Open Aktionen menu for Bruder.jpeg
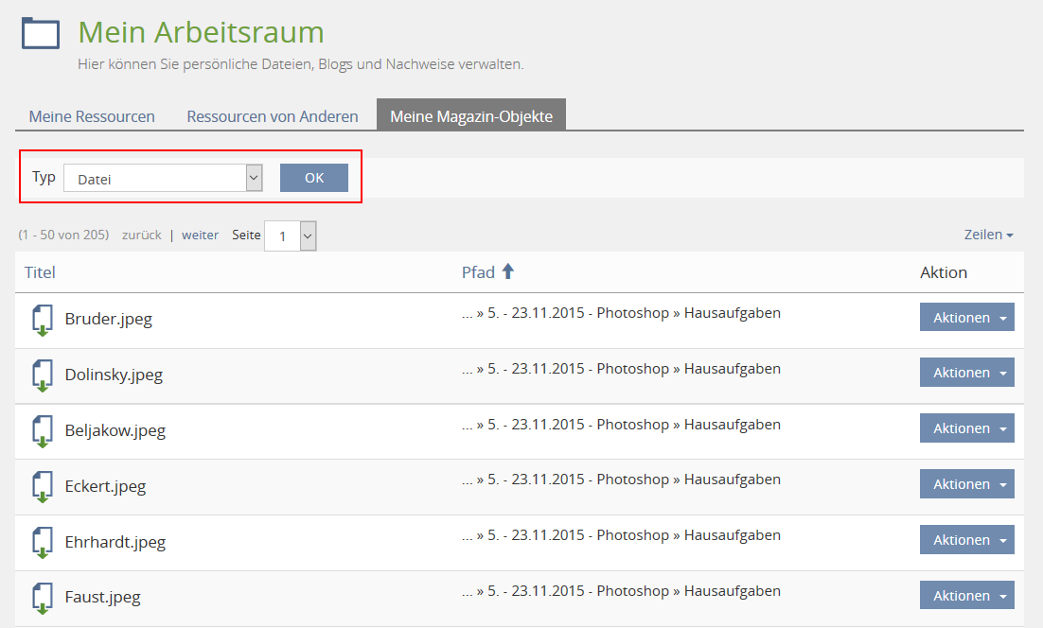The image size is (1043, 628). (x=966, y=318)
